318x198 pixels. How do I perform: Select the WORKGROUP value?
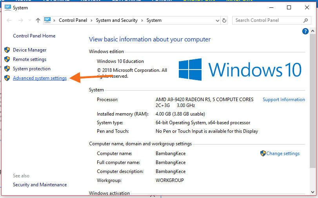click(x=169, y=180)
